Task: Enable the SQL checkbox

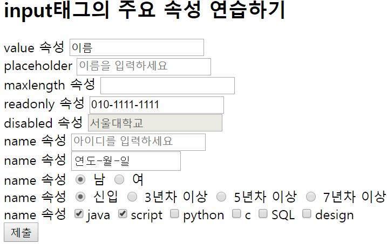Action: coord(263,214)
